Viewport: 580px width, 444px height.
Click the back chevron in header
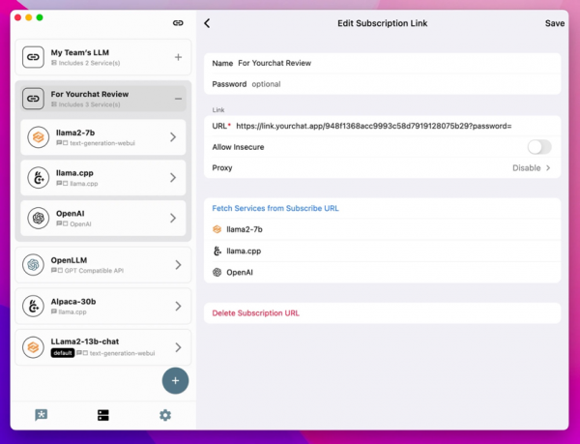click(207, 23)
